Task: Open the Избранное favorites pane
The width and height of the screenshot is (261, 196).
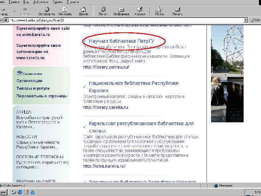Action: click(x=121, y=11)
